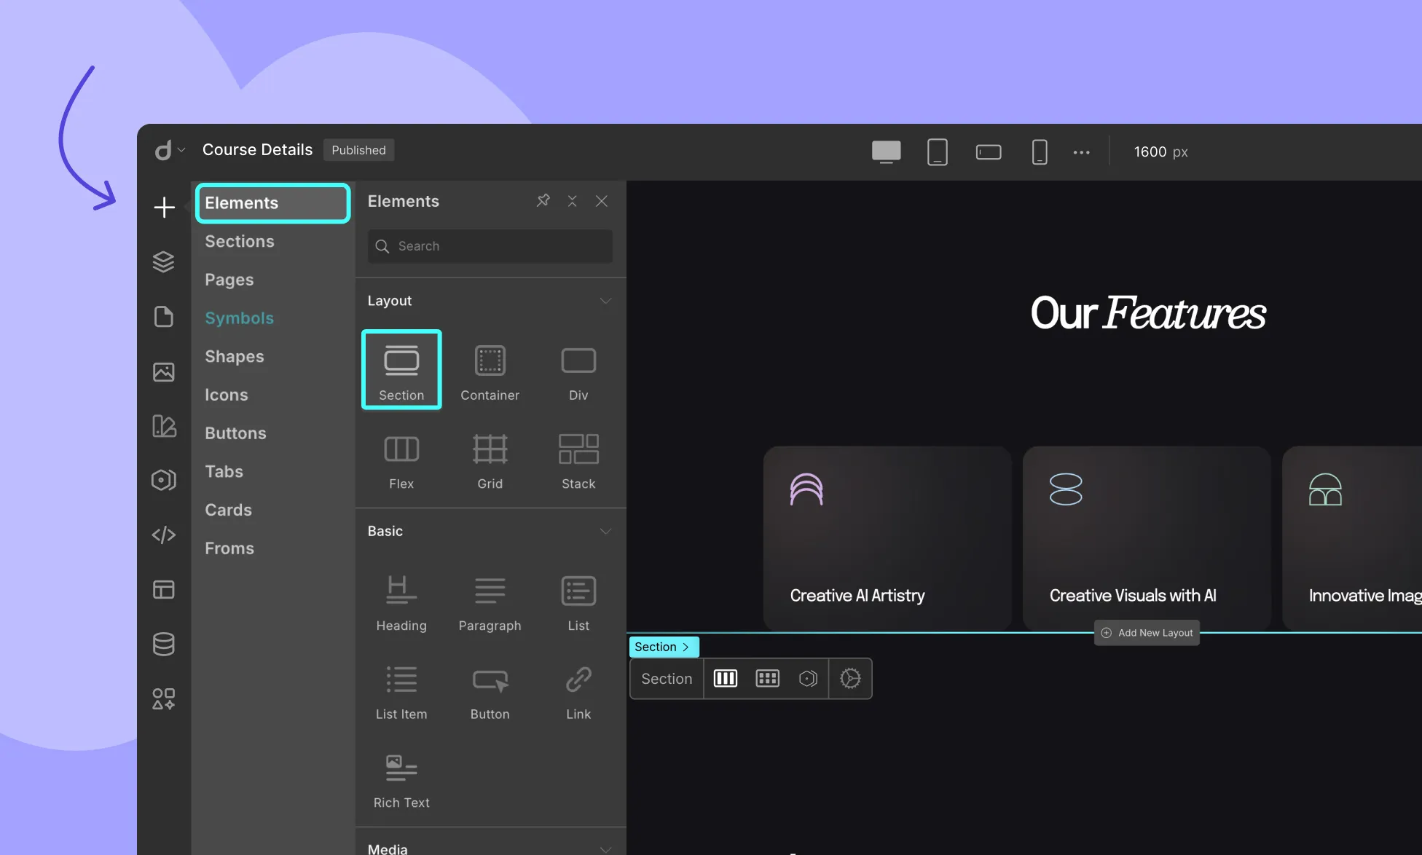Select the Our Features heading on canvas
Image resolution: width=1422 pixels, height=855 pixels.
tap(1148, 313)
